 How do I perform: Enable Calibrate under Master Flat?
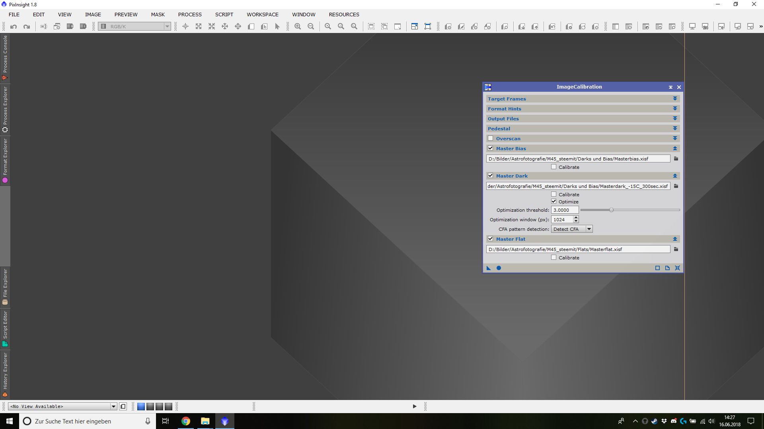click(554, 257)
